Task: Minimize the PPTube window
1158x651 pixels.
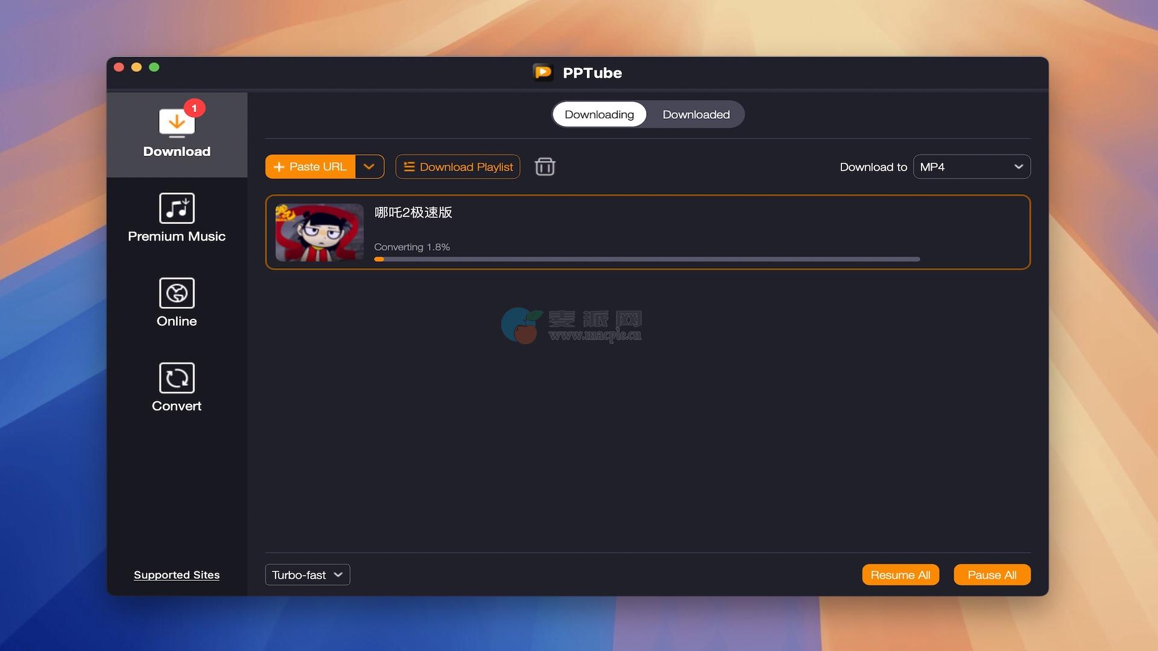Action: click(x=136, y=67)
